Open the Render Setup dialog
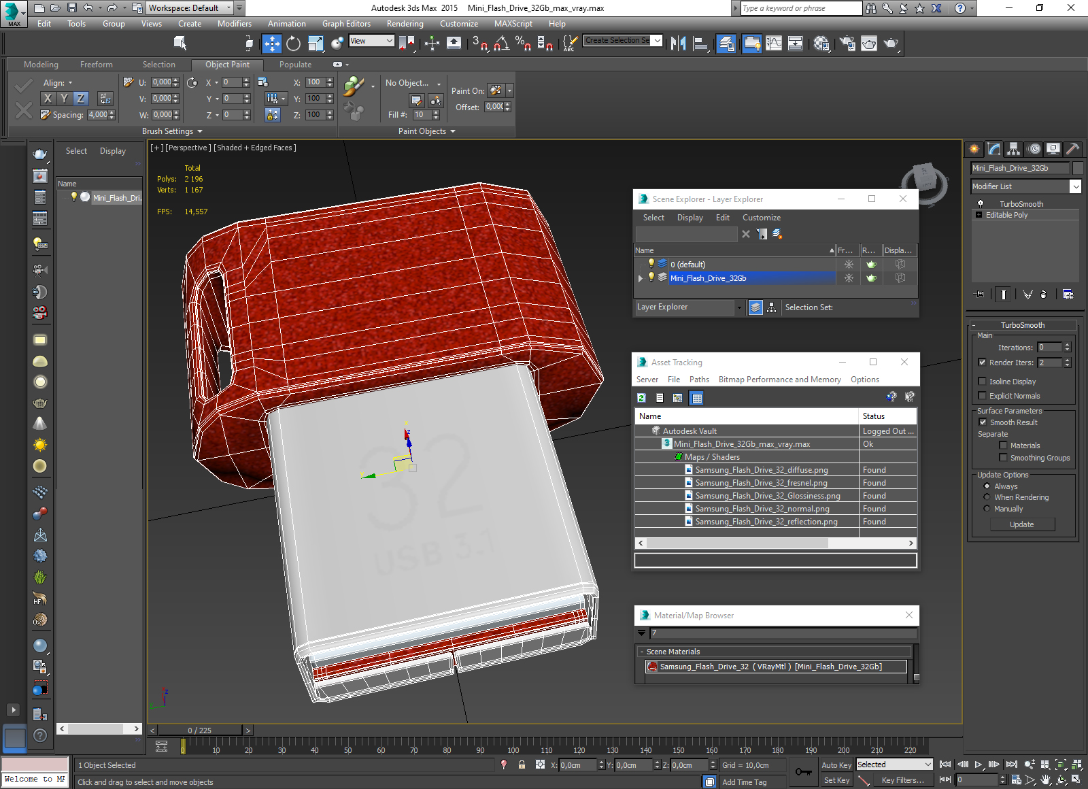Screen dimensions: 1088x789 pos(847,44)
